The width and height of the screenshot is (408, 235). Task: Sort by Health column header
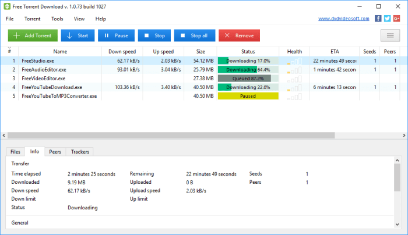[x=294, y=51]
